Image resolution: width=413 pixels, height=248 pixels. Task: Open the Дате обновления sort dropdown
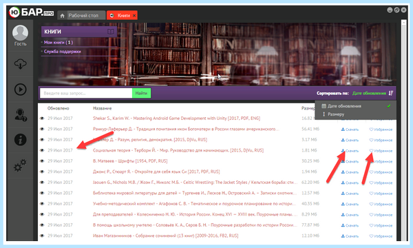(x=369, y=93)
